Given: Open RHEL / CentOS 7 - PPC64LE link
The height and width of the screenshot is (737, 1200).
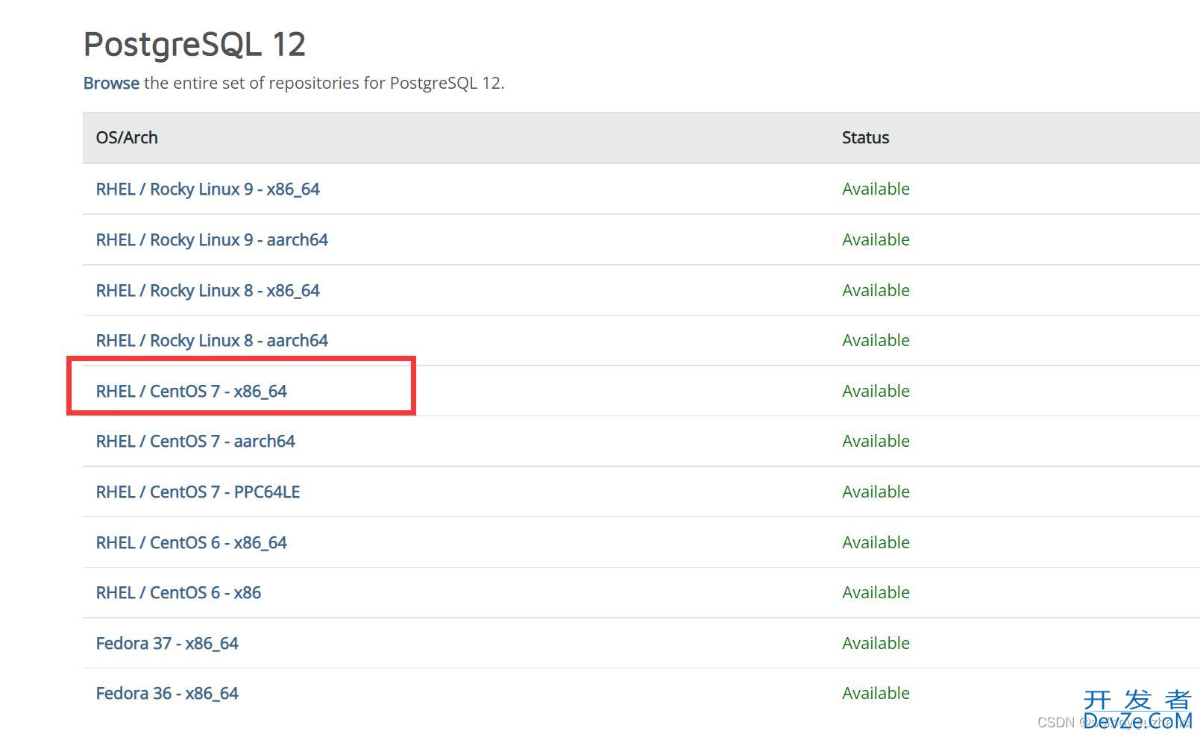Looking at the screenshot, I should coord(198,492).
